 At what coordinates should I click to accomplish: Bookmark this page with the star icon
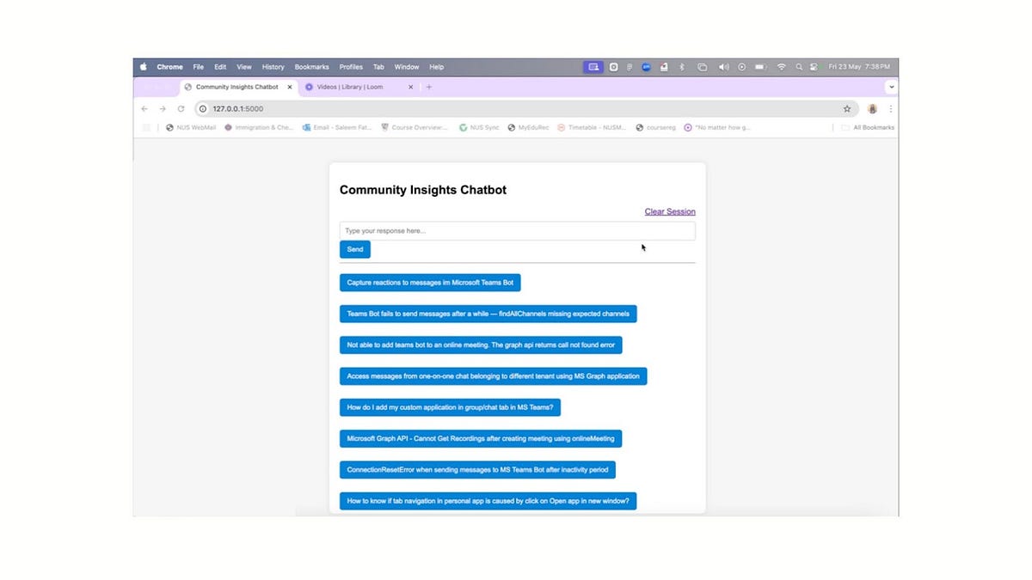[x=847, y=109]
